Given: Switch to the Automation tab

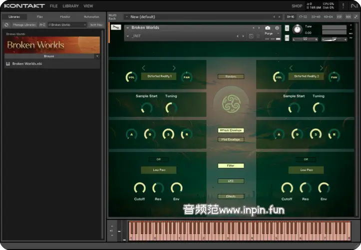Looking at the screenshot, I should point(91,16).
